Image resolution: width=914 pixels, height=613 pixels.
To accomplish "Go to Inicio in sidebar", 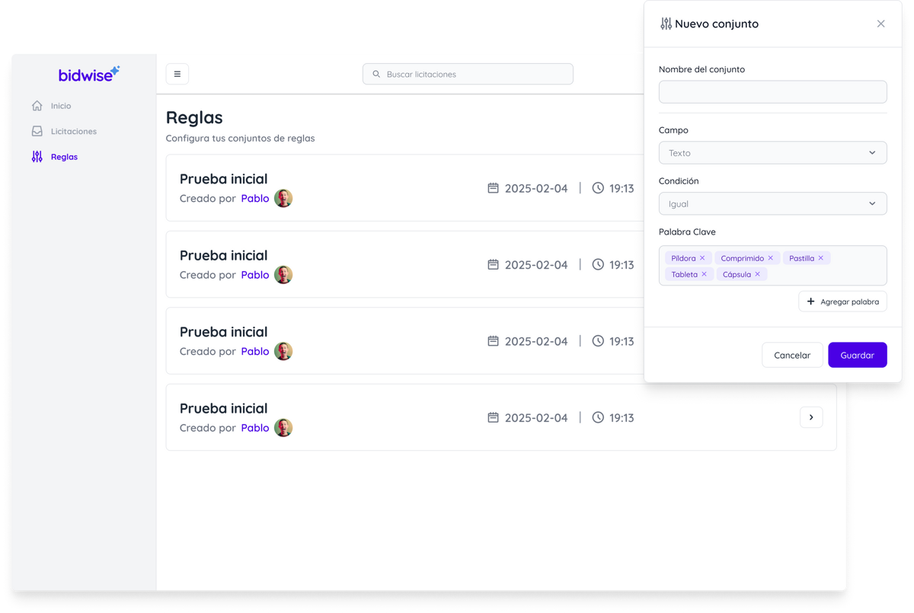I will tap(61, 106).
